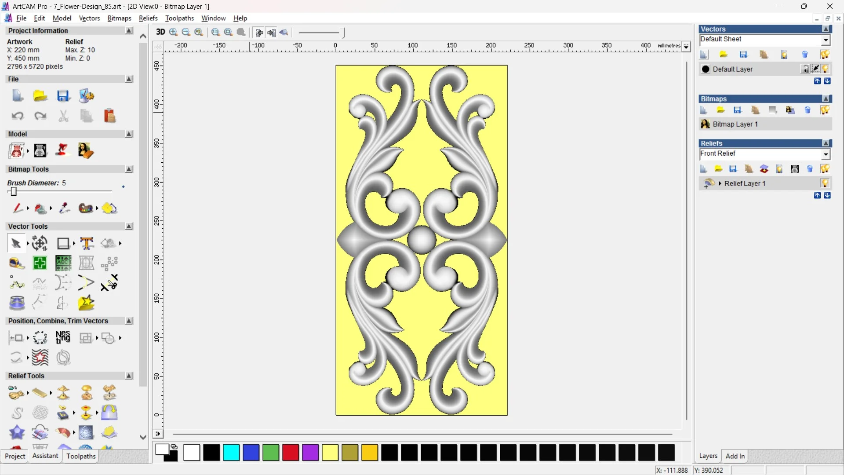Viewport: 844px width, 475px height.
Task: Toggle the lock on Default Layer
Action: [805, 69]
